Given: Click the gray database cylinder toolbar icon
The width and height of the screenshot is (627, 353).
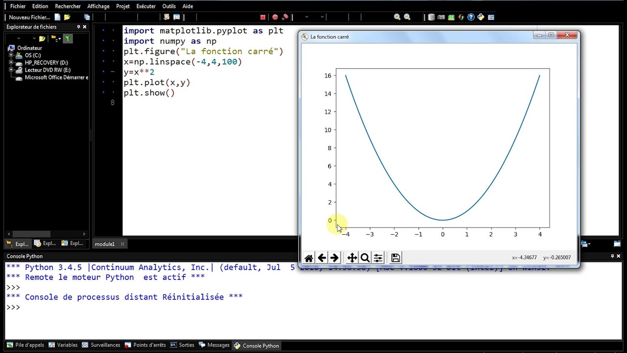Looking at the screenshot, I should pos(432,17).
